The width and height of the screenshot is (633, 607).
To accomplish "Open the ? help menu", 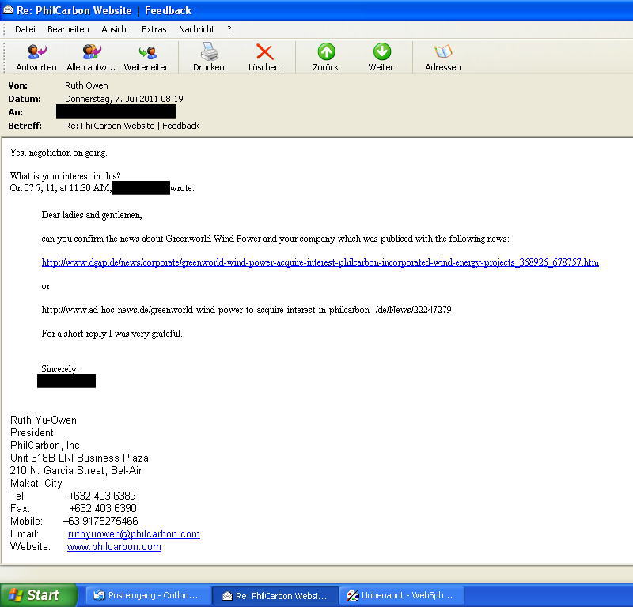I will (x=229, y=29).
